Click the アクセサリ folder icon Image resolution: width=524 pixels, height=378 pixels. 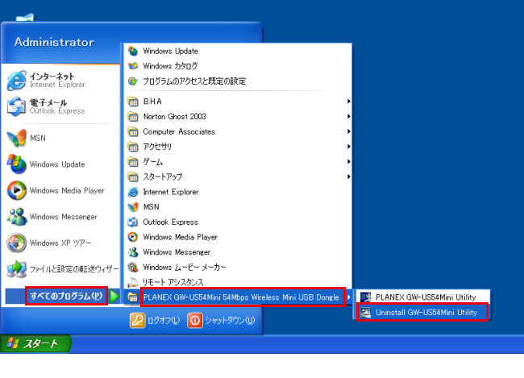pos(133,147)
